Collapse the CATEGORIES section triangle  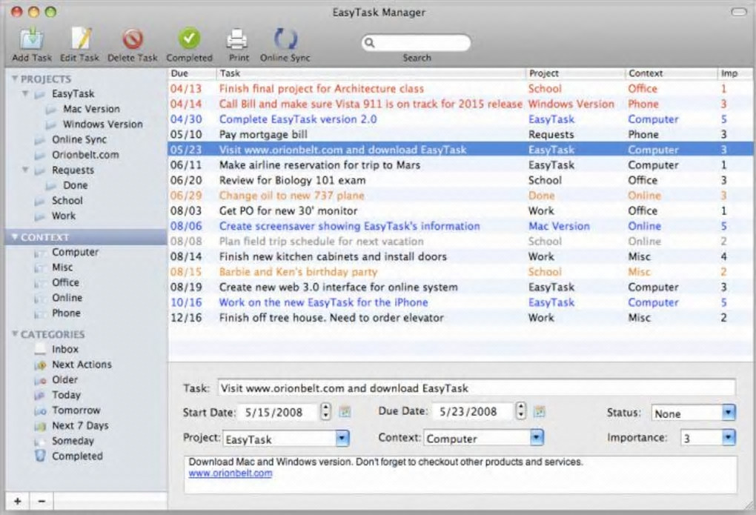coord(14,334)
